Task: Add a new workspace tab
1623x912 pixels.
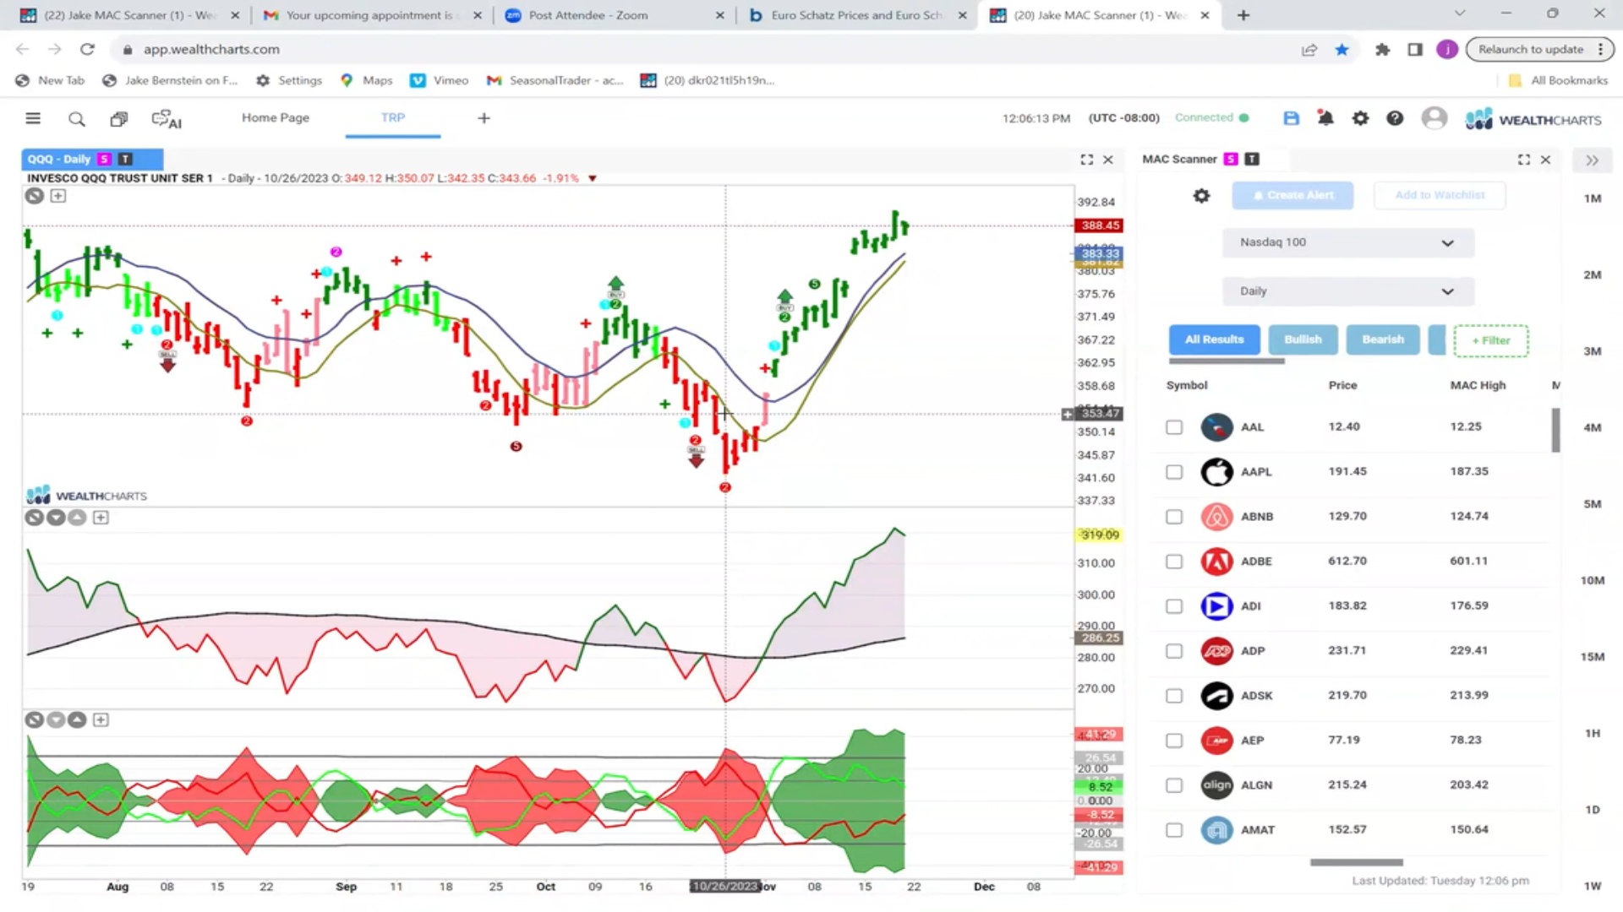Action: point(484,118)
